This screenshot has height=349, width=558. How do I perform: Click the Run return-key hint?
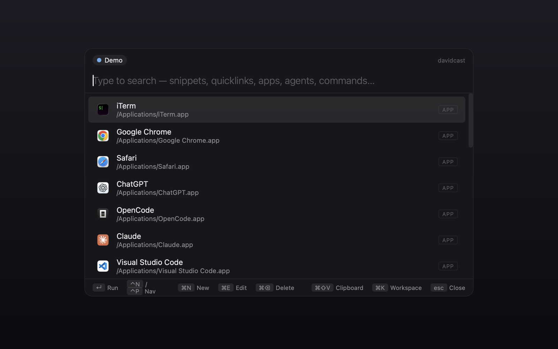pos(105,288)
